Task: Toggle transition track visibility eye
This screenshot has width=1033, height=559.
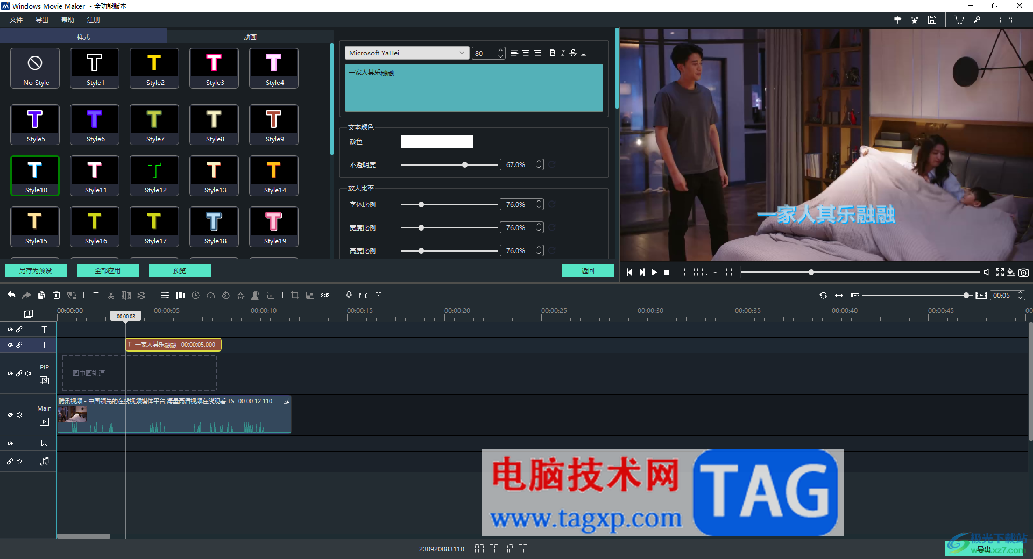Action: pos(10,443)
